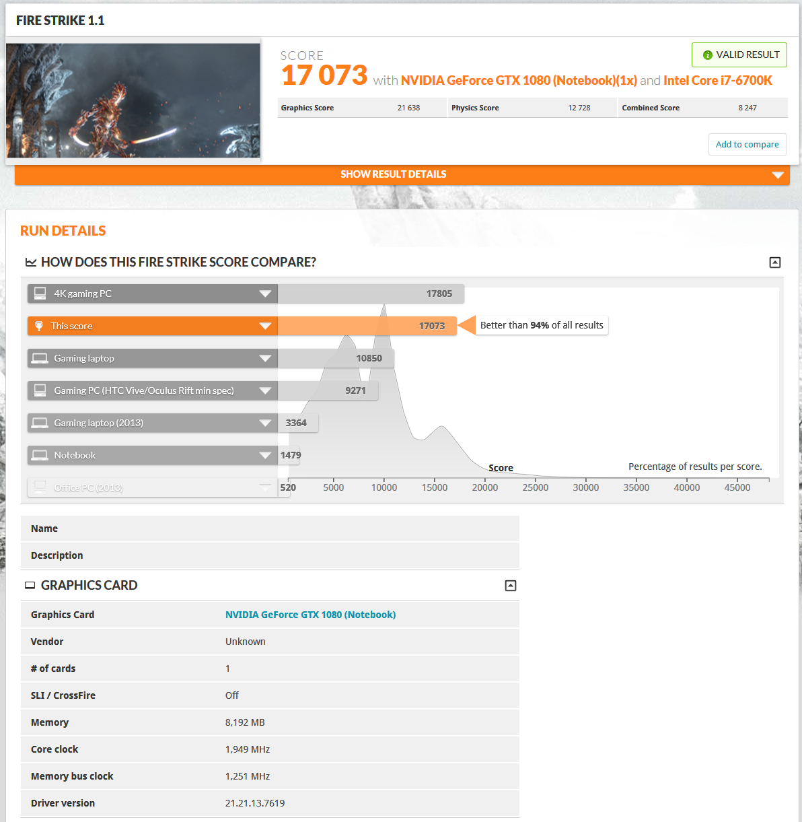Click the Better than 94% tooltip

click(542, 325)
